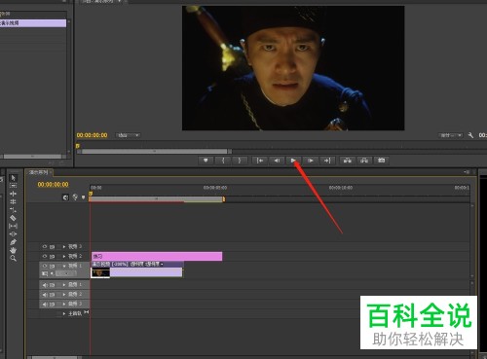Image resolution: width=487 pixels, height=359 pixels.
Task: Expand the Audio 1 track
Action: (x=64, y=285)
